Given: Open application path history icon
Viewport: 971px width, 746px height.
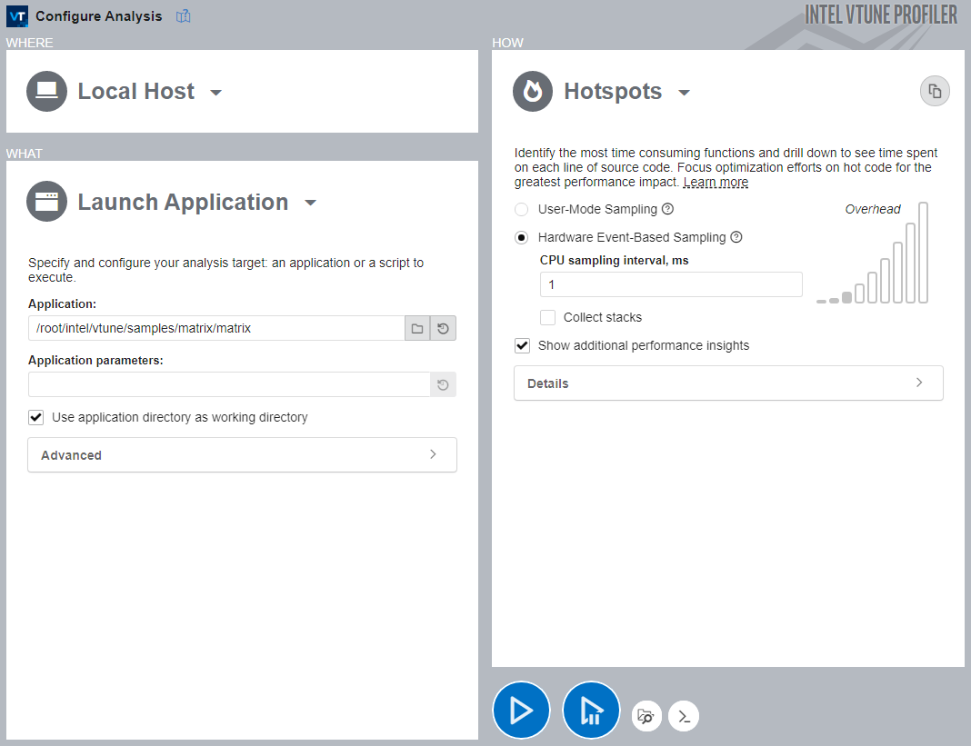Looking at the screenshot, I should [x=443, y=328].
